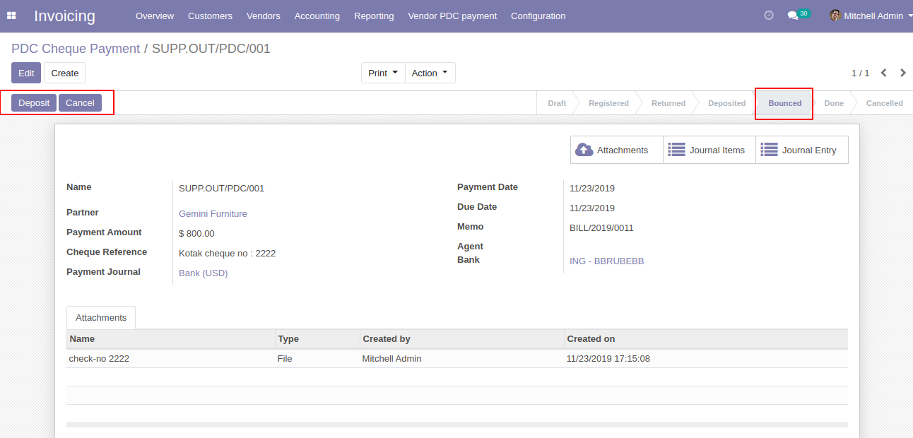Open the apps grid menu icon

pyautogui.click(x=11, y=16)
